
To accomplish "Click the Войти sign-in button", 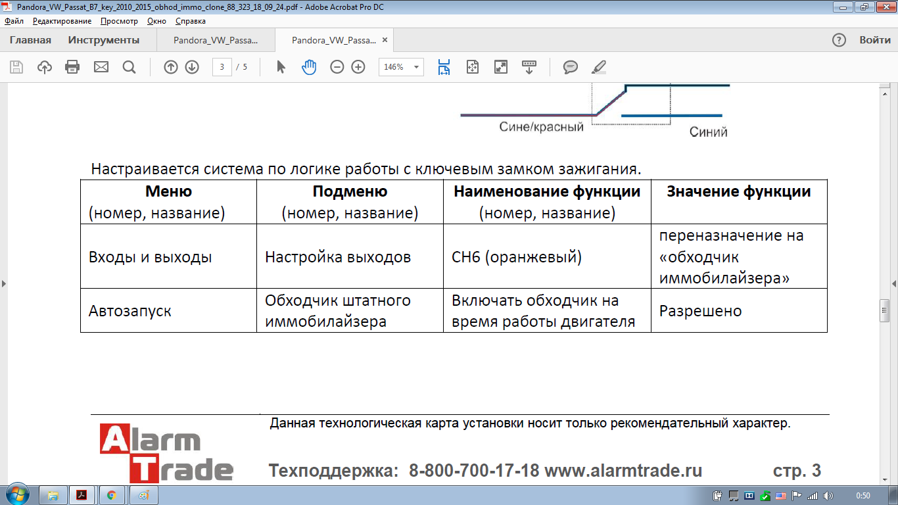I will 875,40.
